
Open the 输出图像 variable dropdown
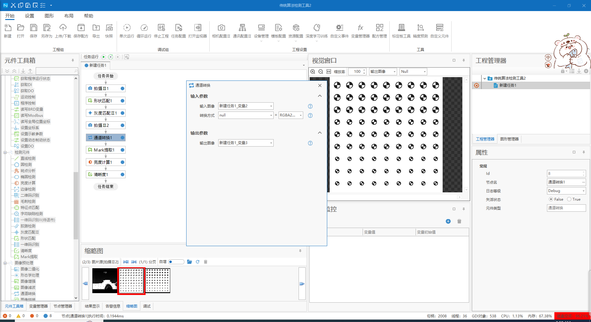(x=246, y=143)
